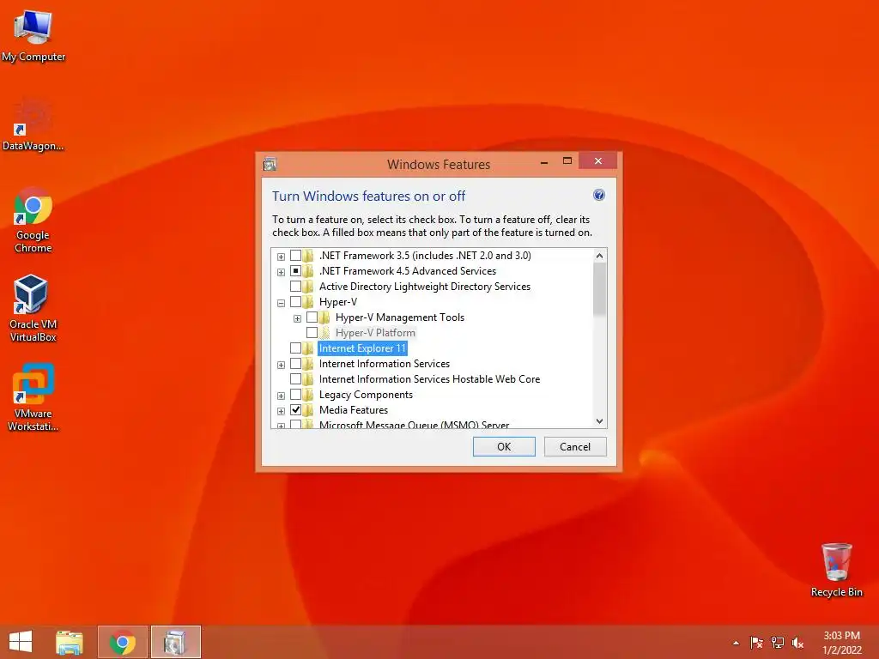879x659 pixels.
Task: Click the Windows Features title bar icon
Action: (x=270, y=164)
